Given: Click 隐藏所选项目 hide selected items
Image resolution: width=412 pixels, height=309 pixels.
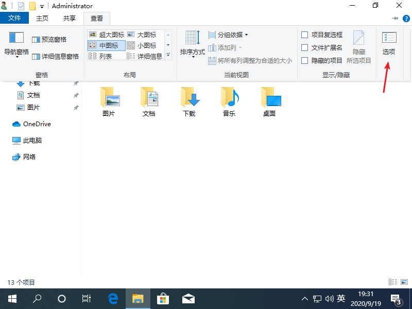Looking at the screenshot, I should coord(359,45).
